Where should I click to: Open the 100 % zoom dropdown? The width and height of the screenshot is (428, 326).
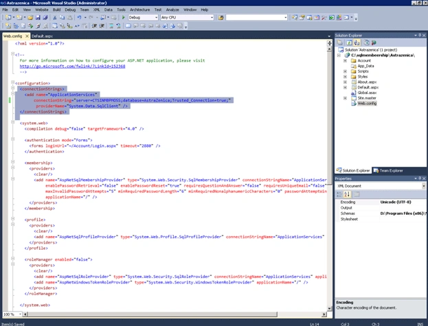20,314
